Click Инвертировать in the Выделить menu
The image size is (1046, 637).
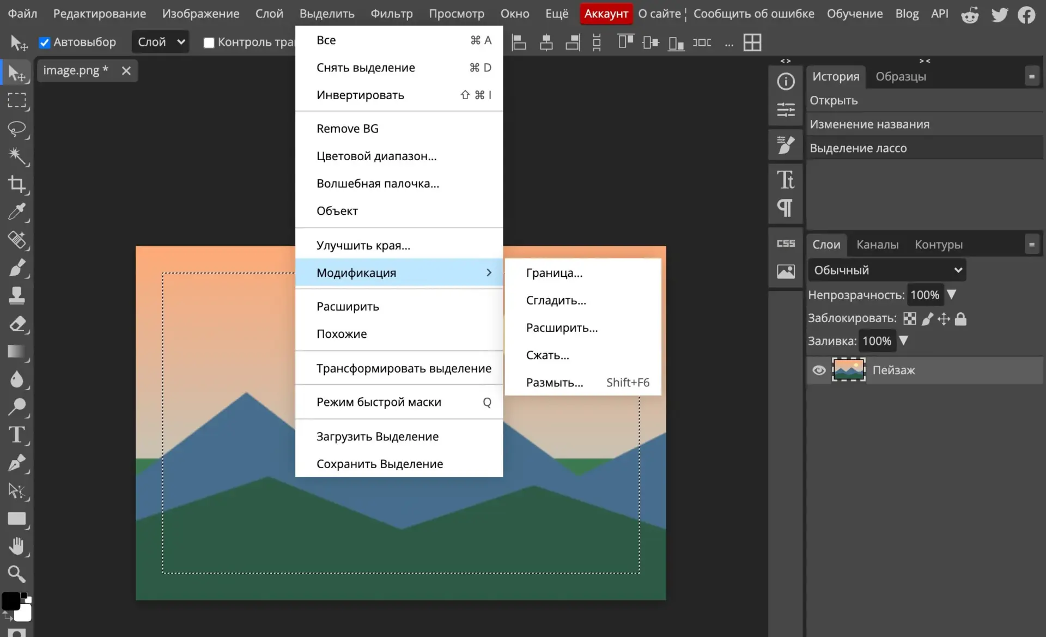point(399,95)
